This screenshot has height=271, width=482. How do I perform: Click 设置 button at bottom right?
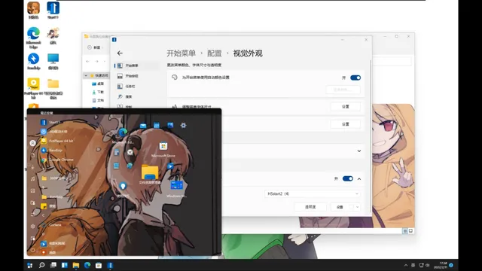[340, 207]
